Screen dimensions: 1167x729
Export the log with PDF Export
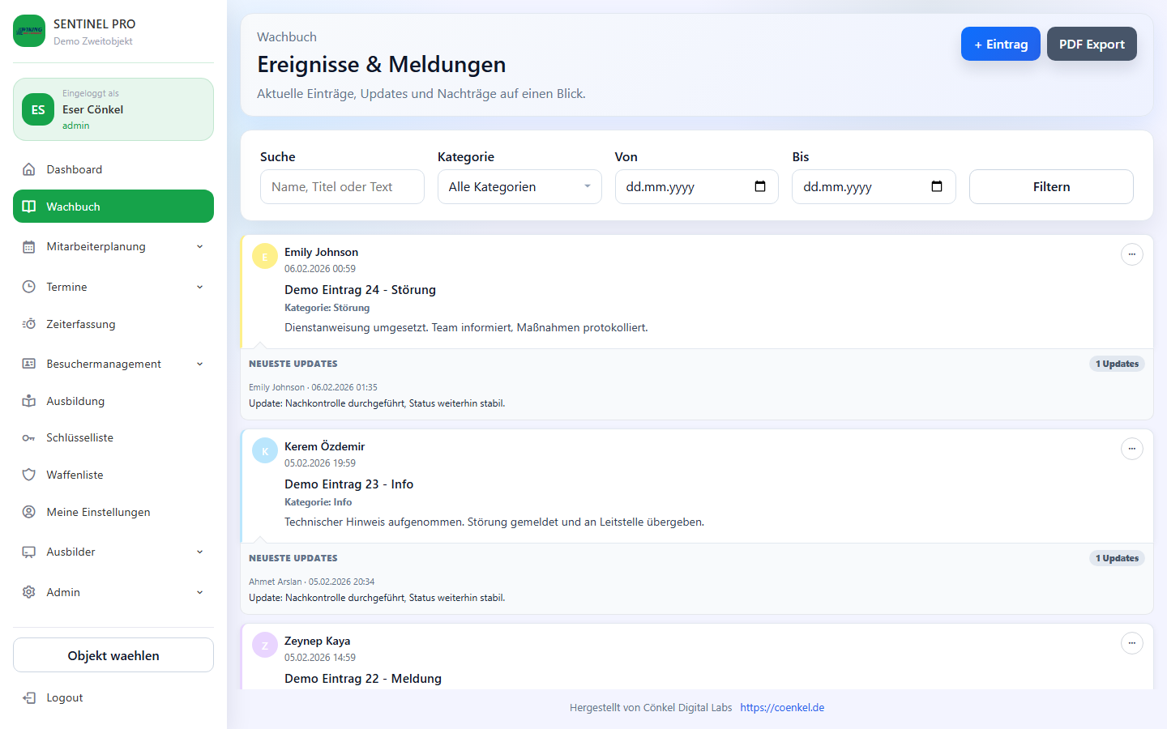1091,45
